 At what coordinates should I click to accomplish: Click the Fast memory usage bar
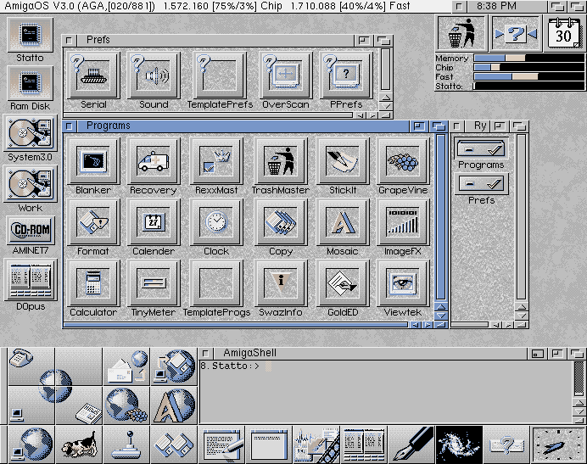(x=529, y=76)
